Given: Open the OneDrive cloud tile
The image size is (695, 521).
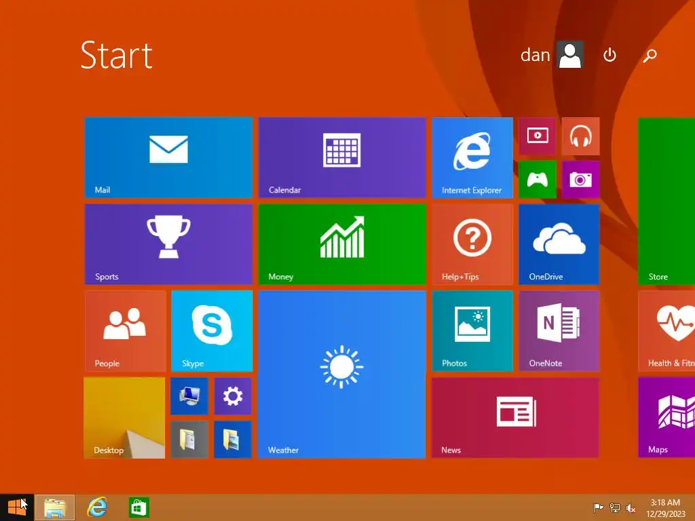Looking at the screenshot, I should pyautogui.click(x=559, y=244).
